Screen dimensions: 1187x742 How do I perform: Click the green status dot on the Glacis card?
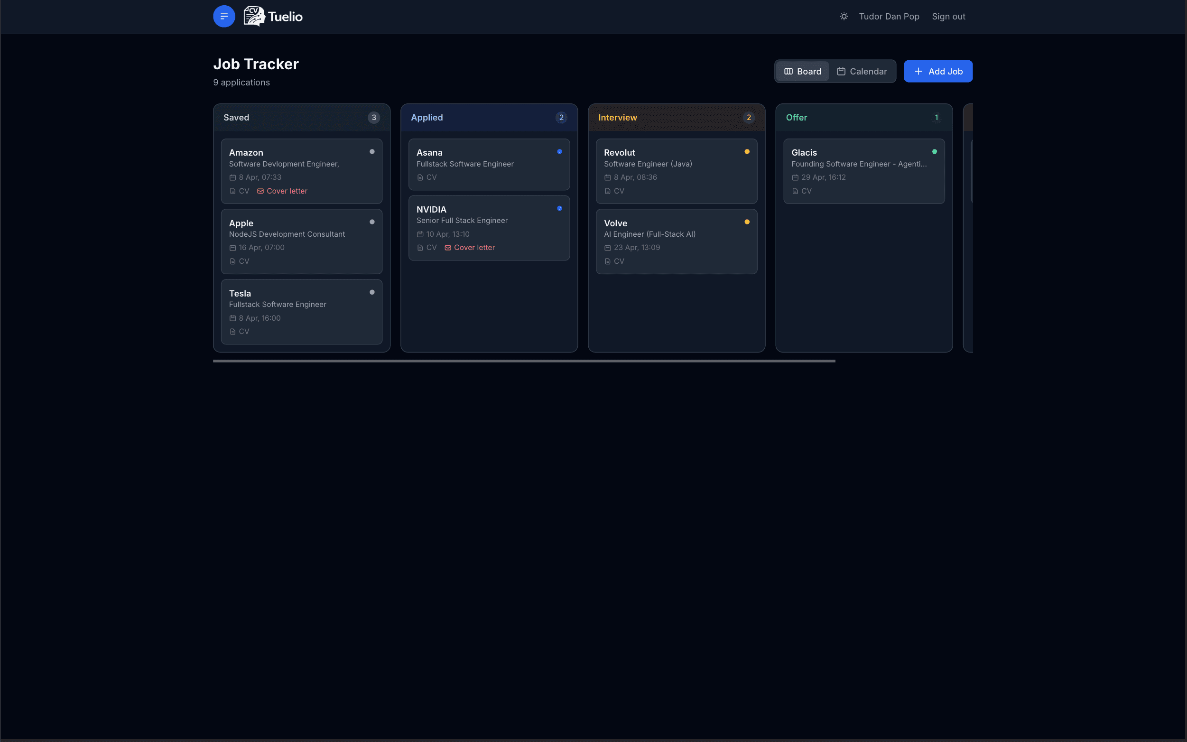click(934, 151)
